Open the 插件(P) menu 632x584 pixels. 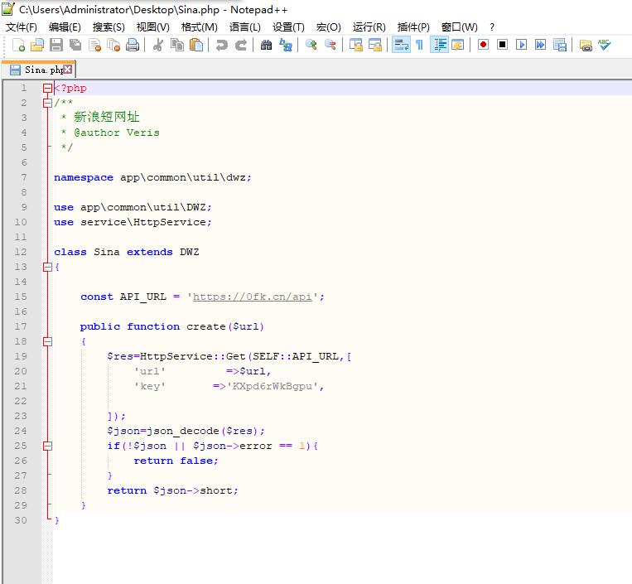pos(413,27)
